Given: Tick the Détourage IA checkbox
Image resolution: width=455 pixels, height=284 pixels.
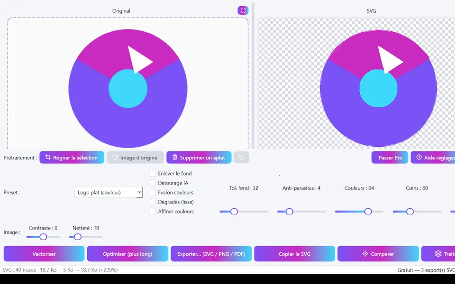Looking at the screenshot, I should click(x=152, y=183).
